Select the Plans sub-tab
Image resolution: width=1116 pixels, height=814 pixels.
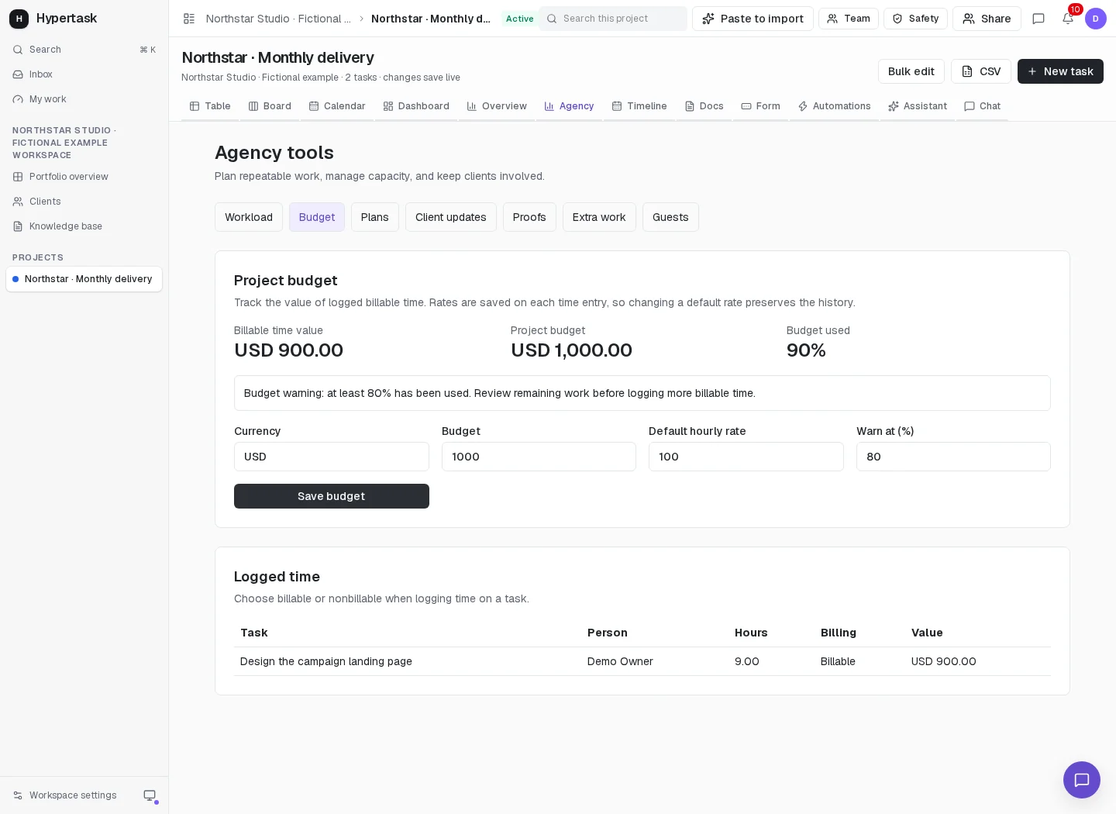(x=375, y=217)
